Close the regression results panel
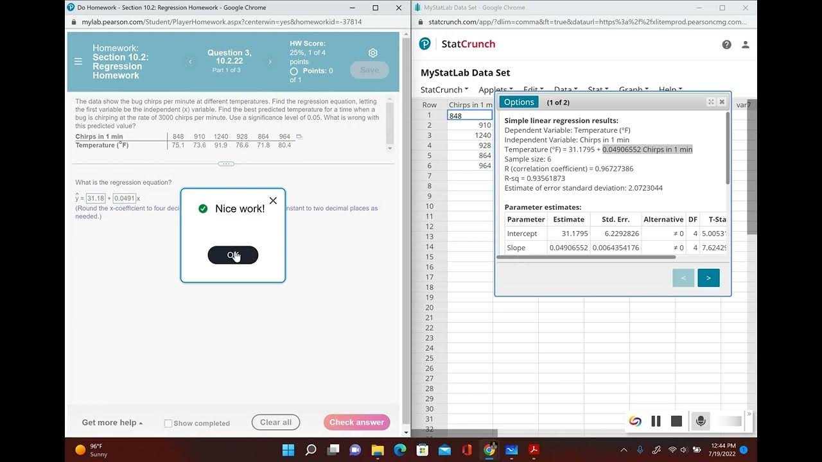Viewport: 822px width, 462px height. (722, 102)
